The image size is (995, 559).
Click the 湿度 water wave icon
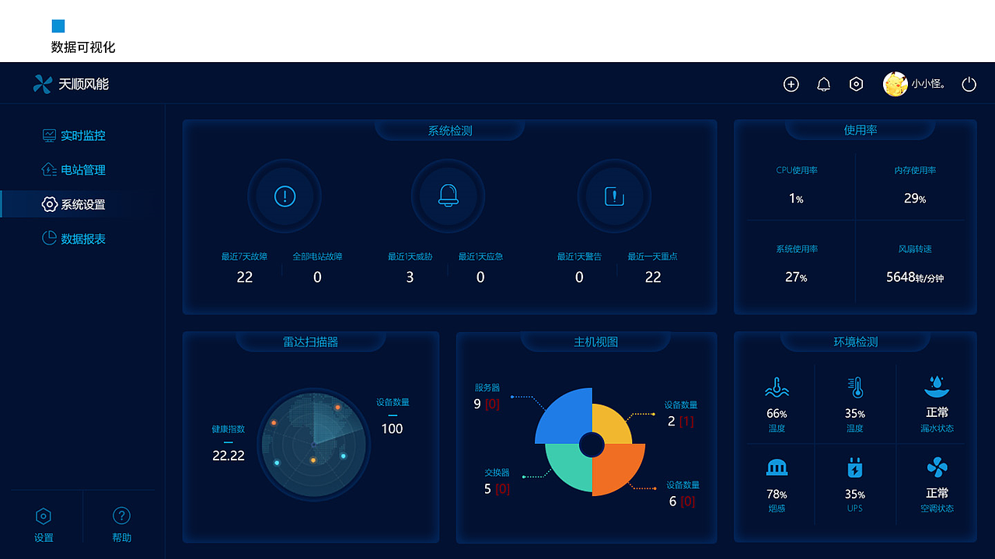pyautogui.click(x=777, y=387)
